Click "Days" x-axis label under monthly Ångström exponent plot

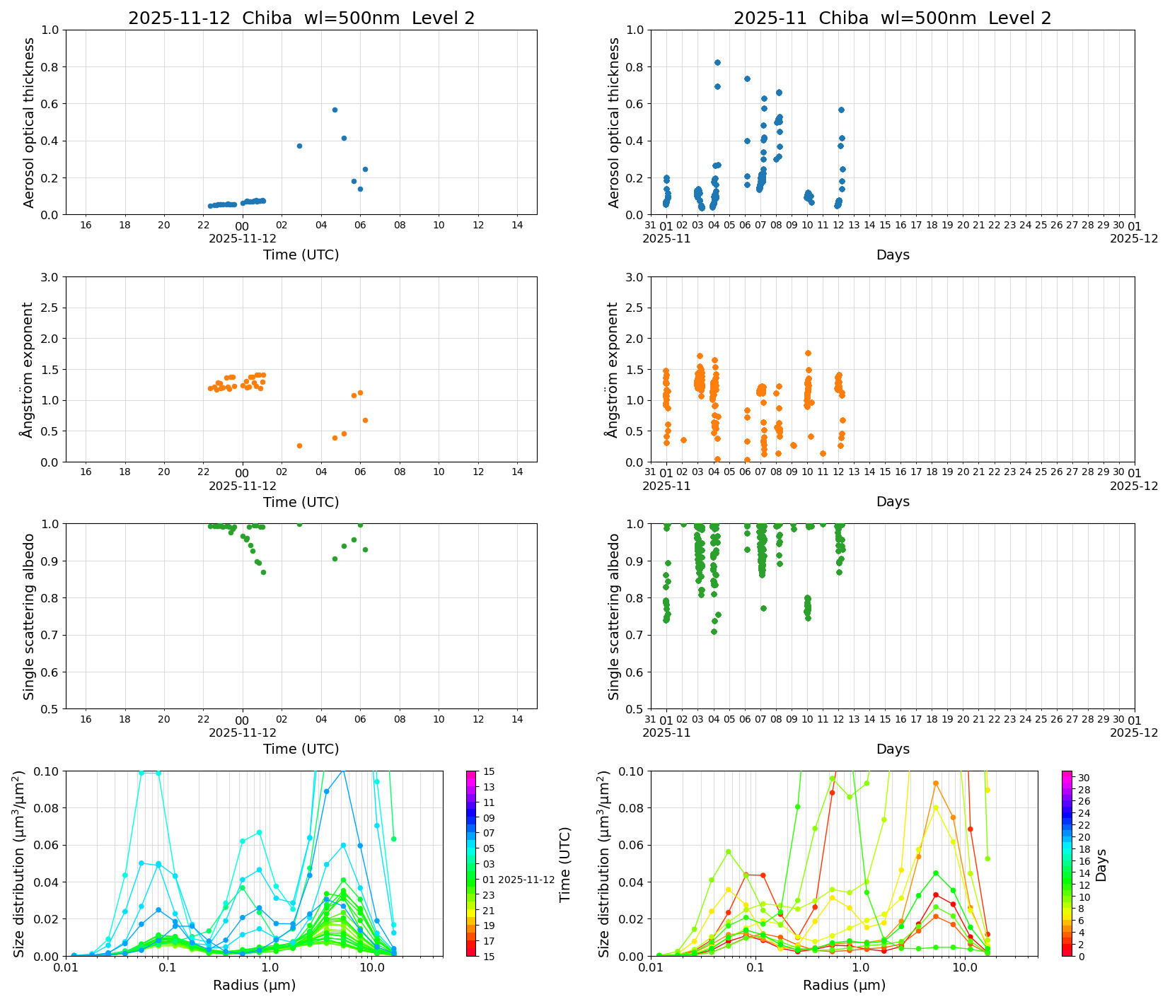pyautogui.click(x=892, y=501)
